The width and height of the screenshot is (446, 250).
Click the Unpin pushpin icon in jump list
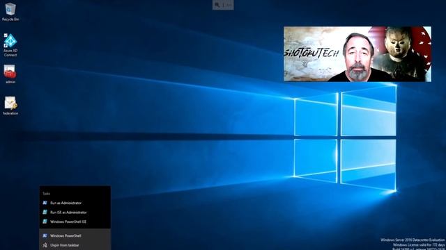pos(45,245)
